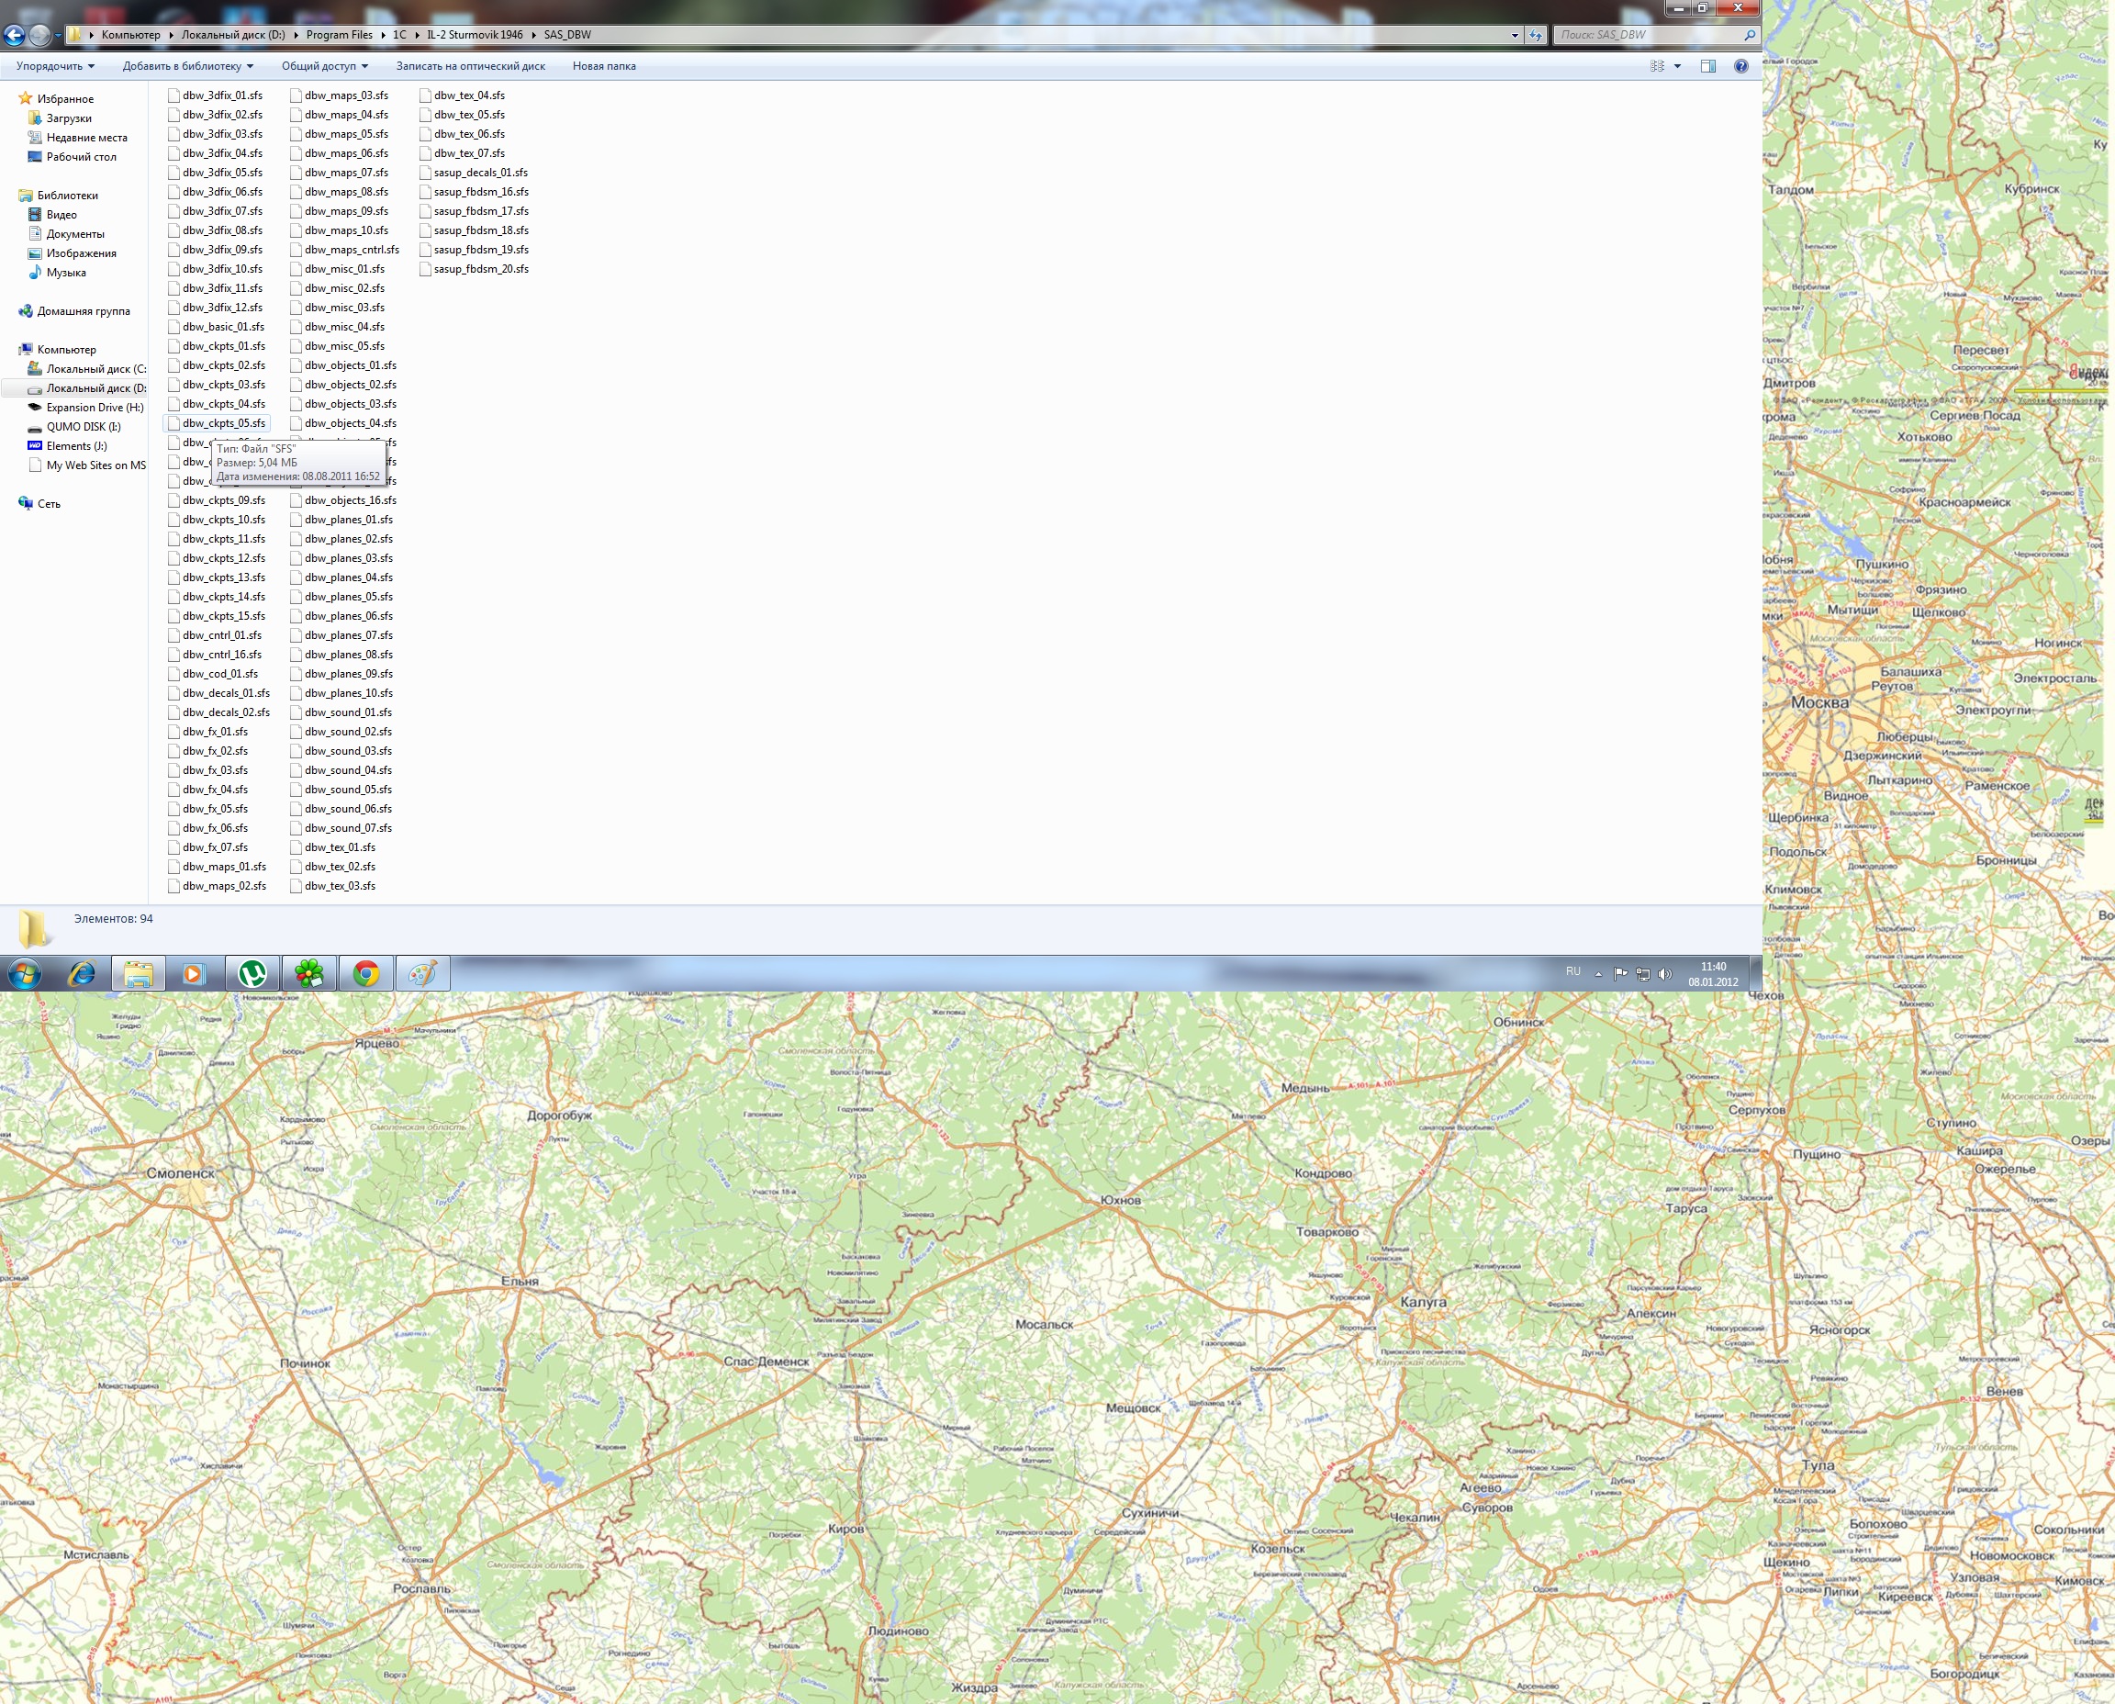Image resolution: width=2115 pixels, height=1704 pixels.
Task: Click Записать на оптический диск
Action: pos(470,66)
